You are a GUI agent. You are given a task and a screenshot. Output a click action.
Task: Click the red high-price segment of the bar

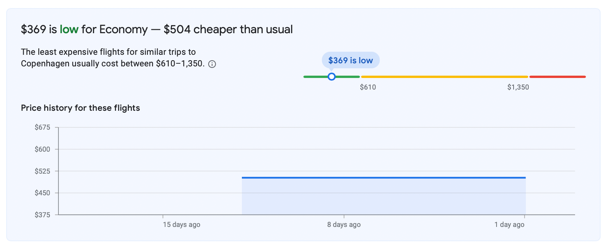coord(557,77)
